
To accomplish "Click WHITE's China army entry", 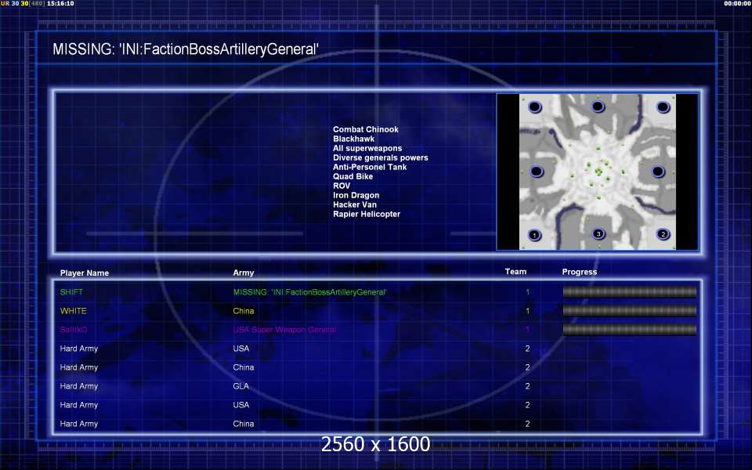I will coord(244,311).
